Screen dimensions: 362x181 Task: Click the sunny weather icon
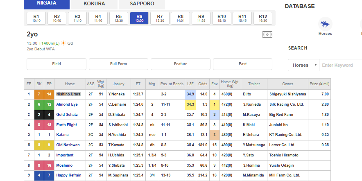click(63, 43)
